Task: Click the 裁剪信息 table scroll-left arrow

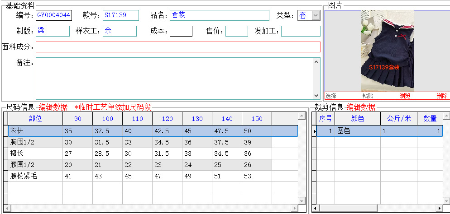Action: click(316, 208)
